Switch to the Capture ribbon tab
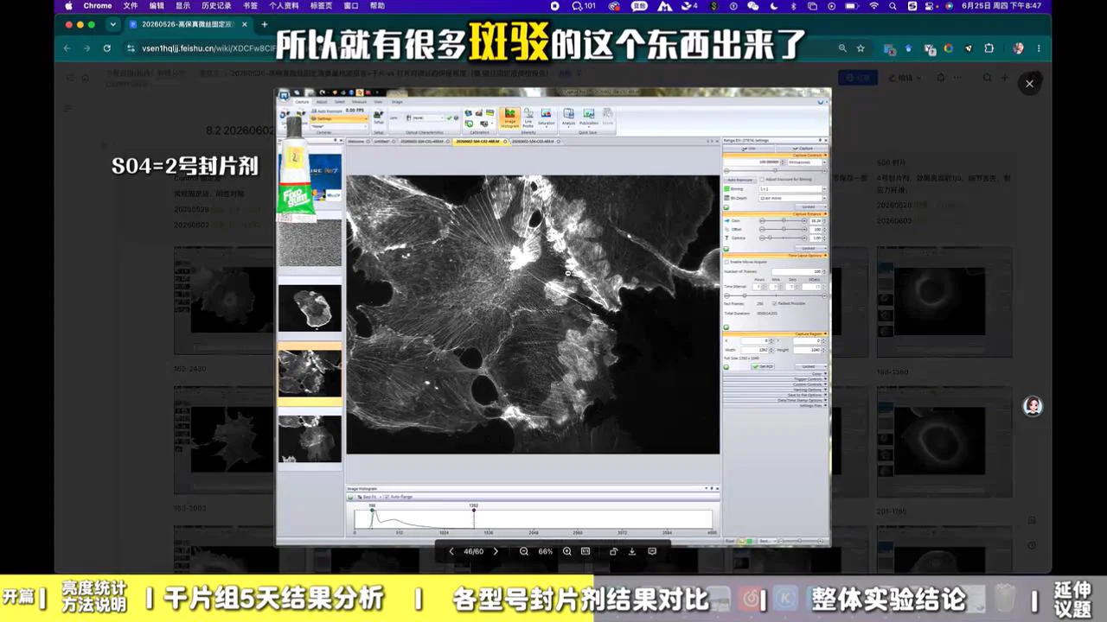 [302, 102]
